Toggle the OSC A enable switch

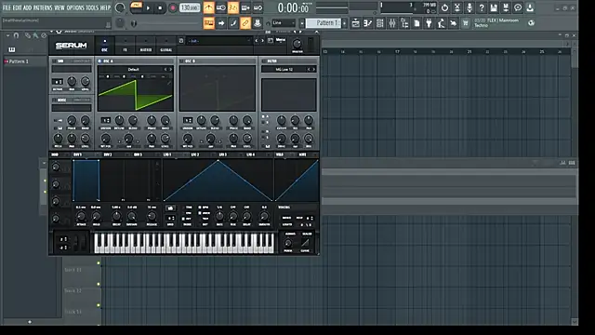pyautogui.click(x=99, y=60)
